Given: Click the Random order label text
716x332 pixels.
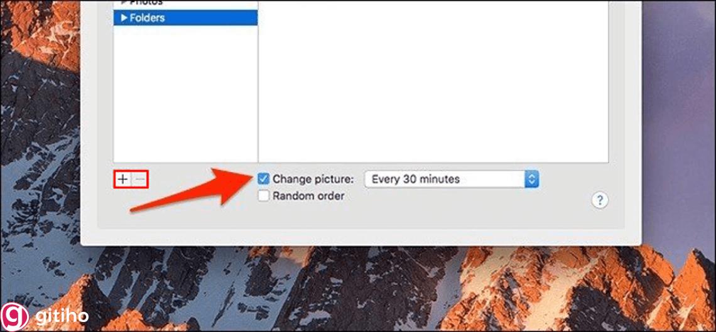Looking at the screenshot, I should [x=308, y=196].
